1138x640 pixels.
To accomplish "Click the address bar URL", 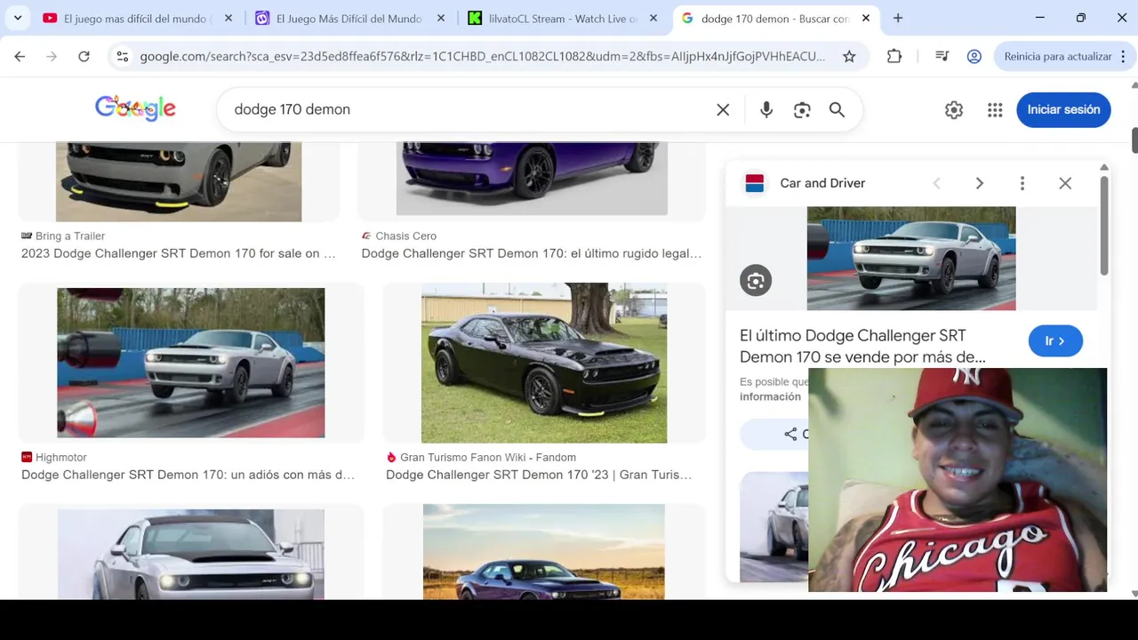I will click(482, 56).
